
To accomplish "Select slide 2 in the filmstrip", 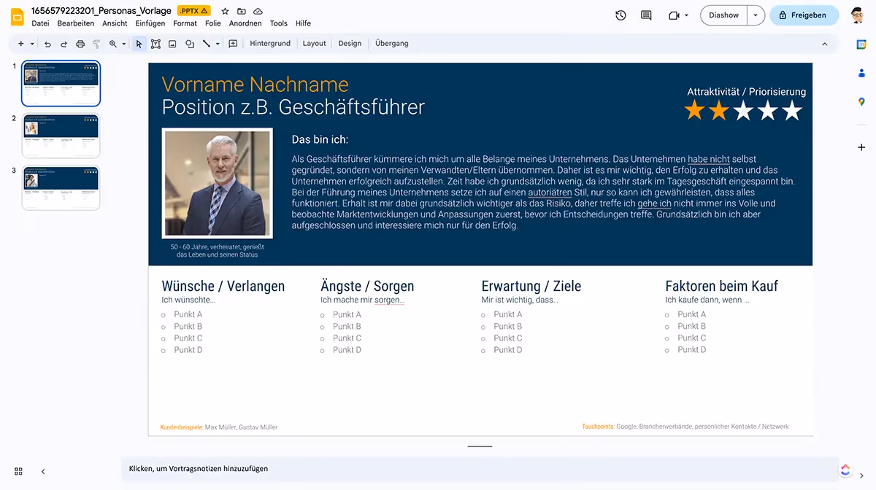I will point(61,136).
